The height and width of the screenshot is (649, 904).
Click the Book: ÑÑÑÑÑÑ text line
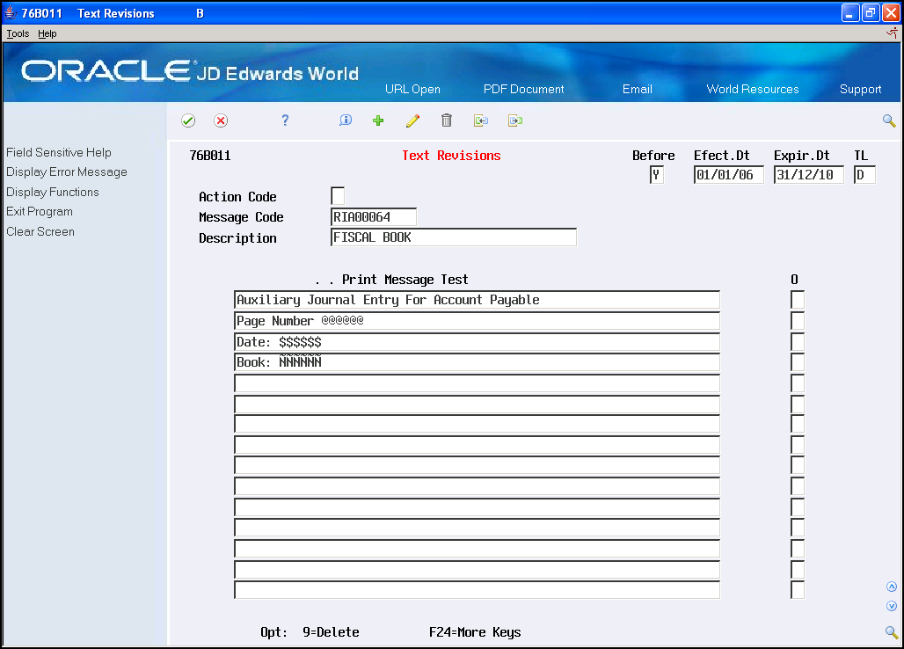pyautogui.click(x=477, y=362)
